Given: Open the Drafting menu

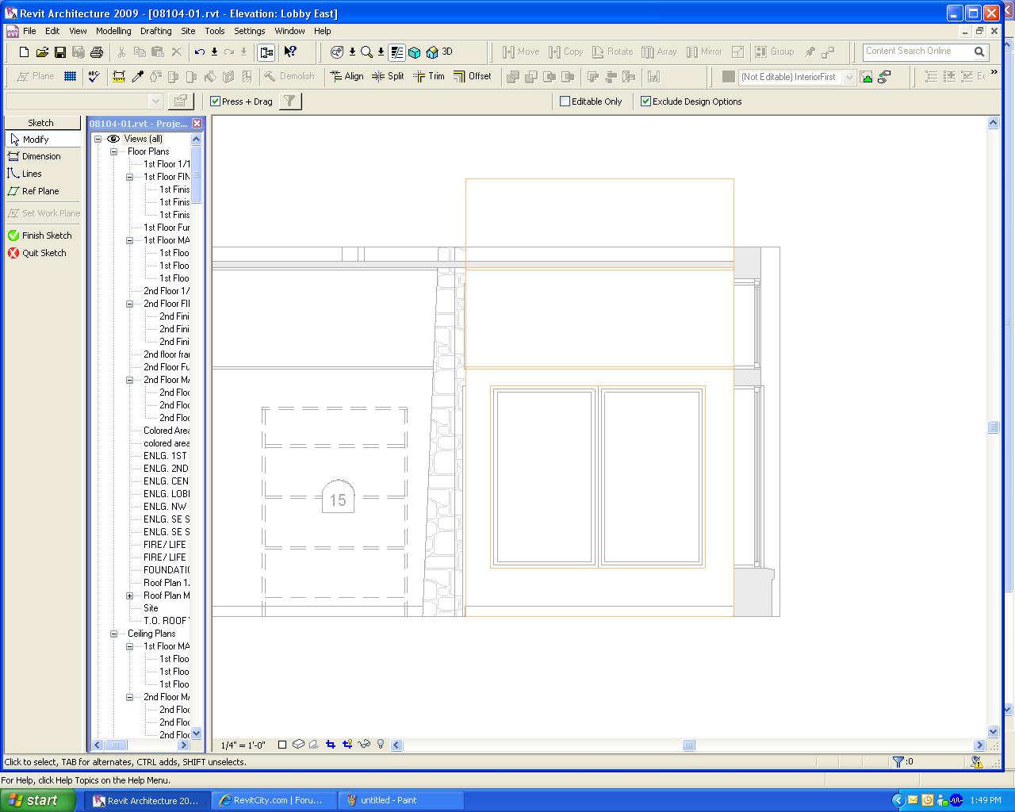Looking at the screenshot, I should pyautogui.click(x=155, y=31).
